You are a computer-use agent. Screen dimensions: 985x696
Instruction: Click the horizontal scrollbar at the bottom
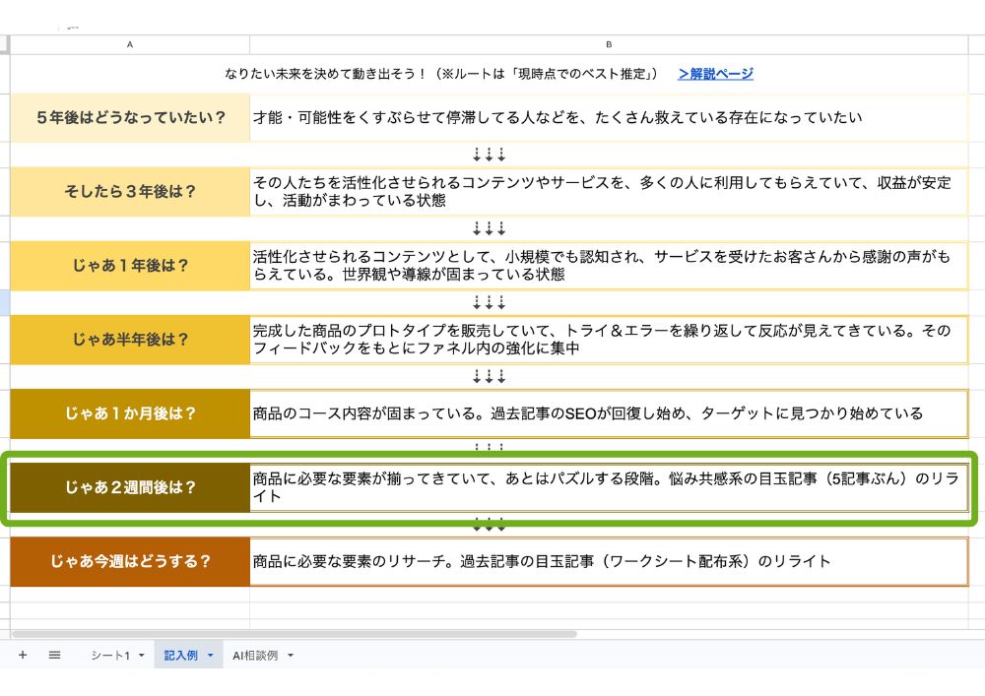click(294, 634)
